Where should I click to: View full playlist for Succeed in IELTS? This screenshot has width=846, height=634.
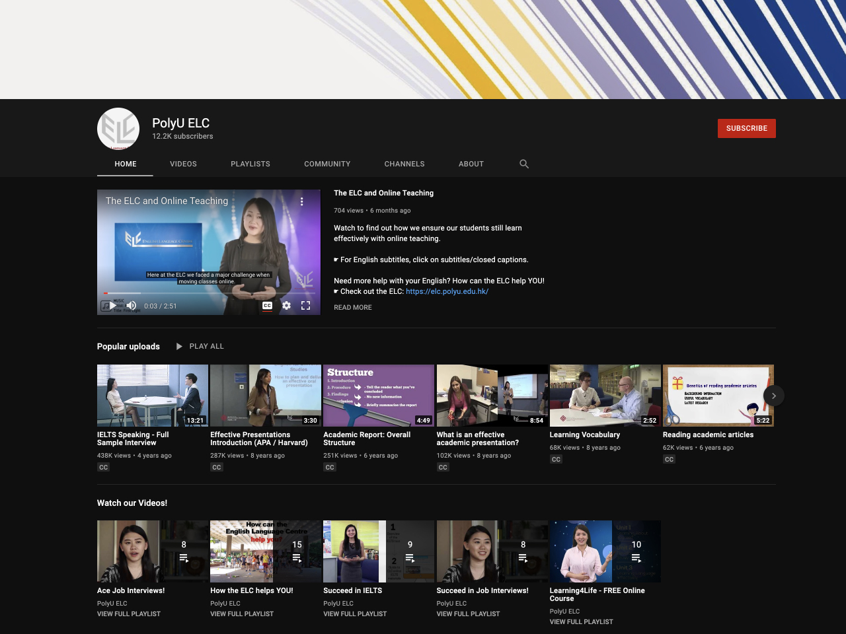[355, 614]
